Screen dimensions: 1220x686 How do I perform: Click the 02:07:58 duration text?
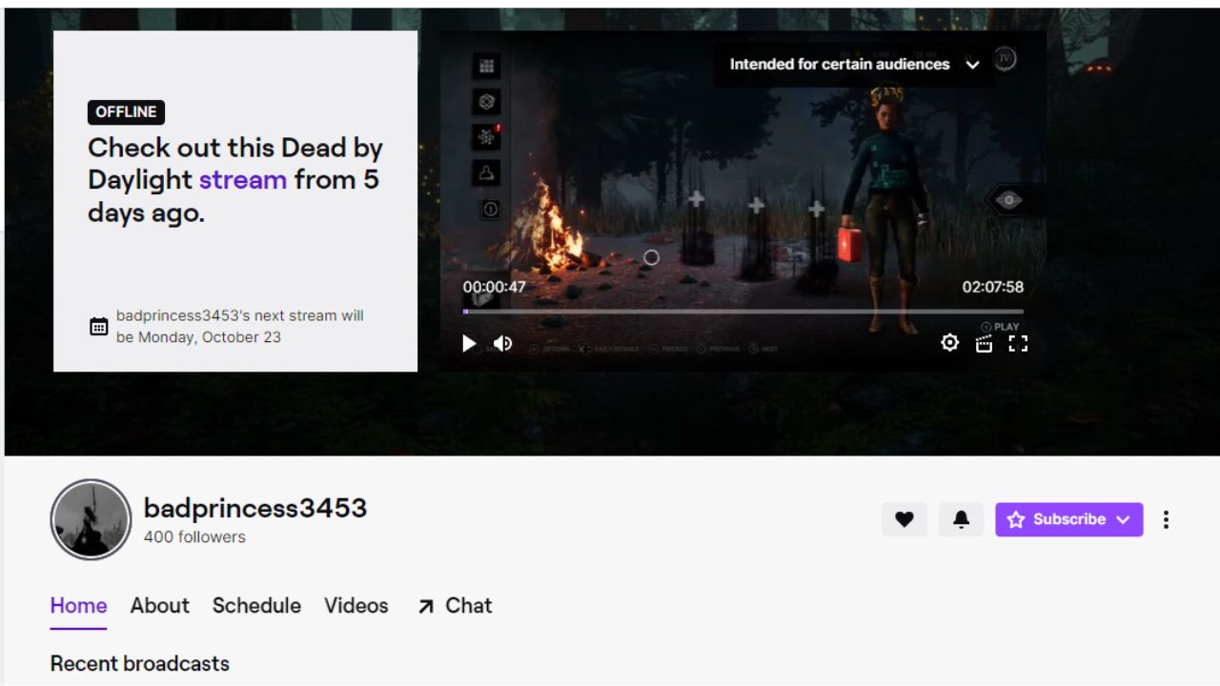pyautogui.click(x=992, y=287)
